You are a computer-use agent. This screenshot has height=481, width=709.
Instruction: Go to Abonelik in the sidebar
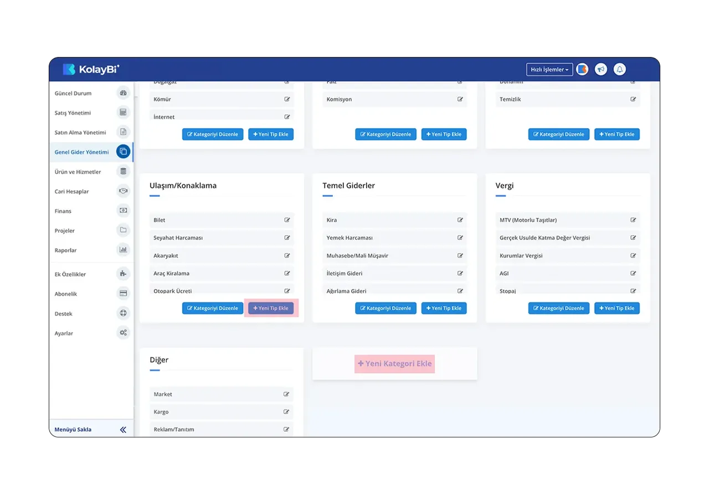91,294
